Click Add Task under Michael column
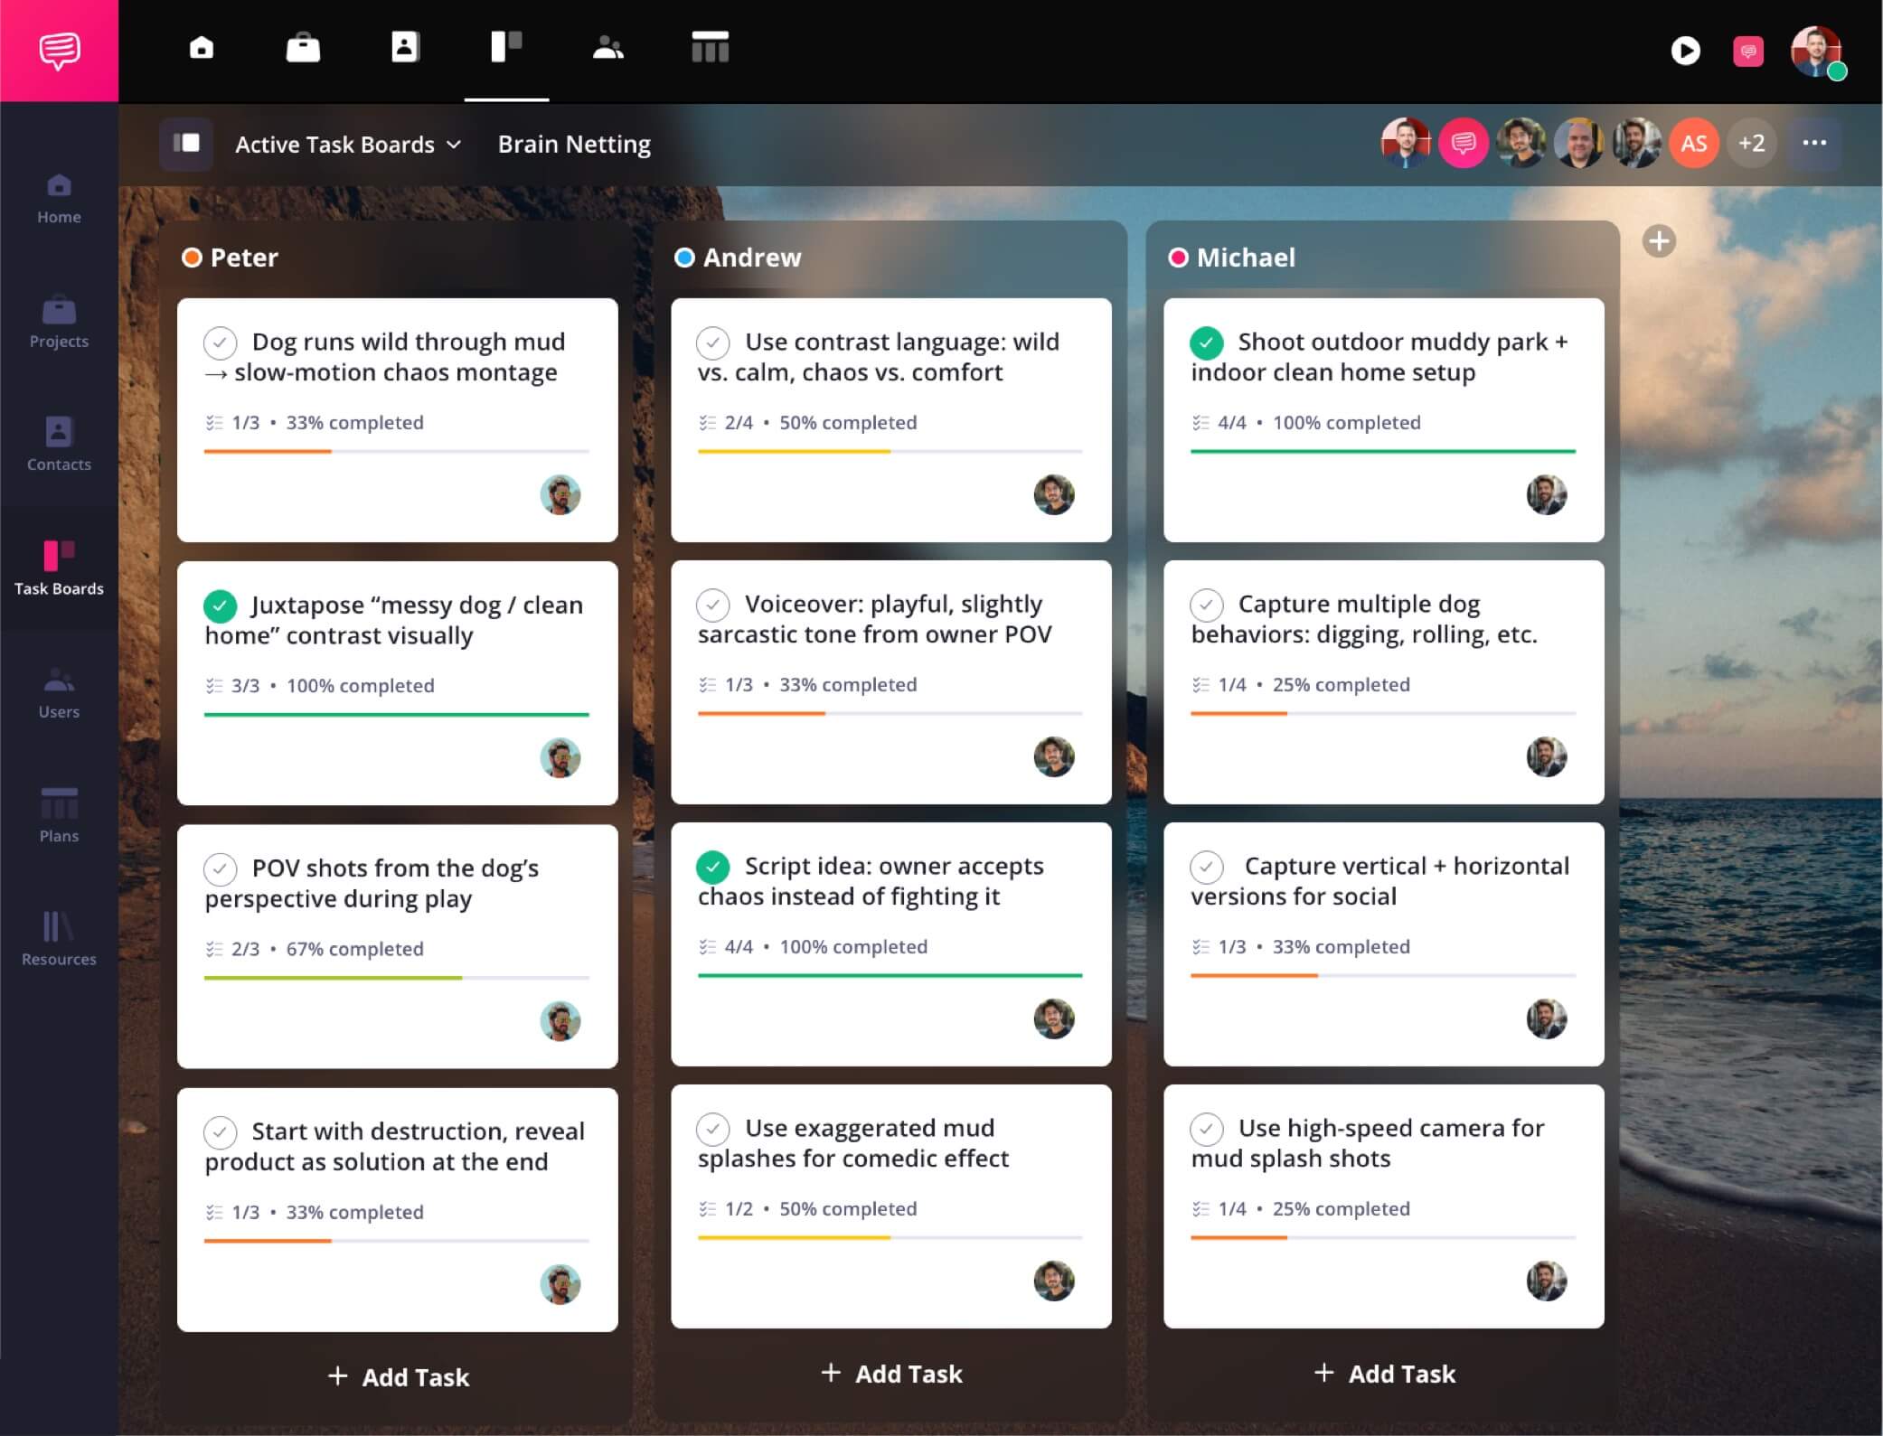1883x1436 pixels. (1384, 1374)
